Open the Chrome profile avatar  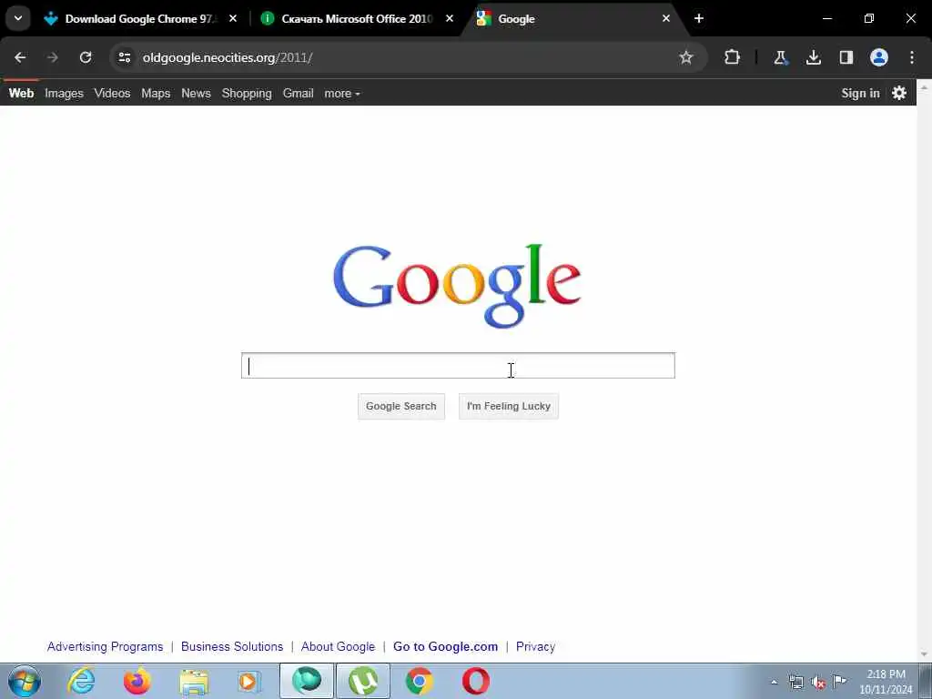(x=879, y=57)
